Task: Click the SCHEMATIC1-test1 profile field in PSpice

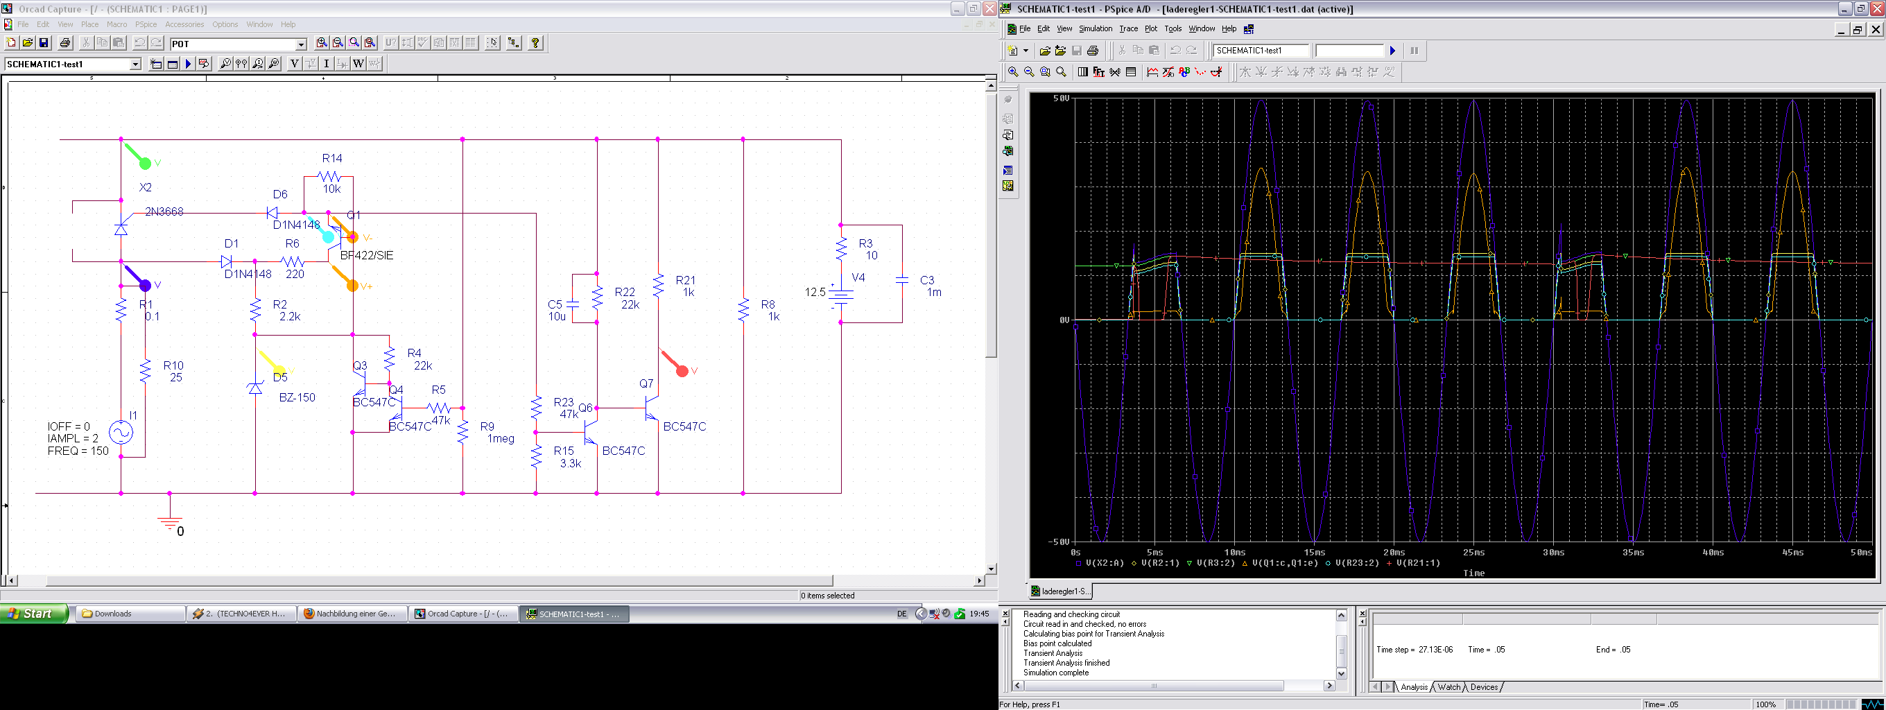Action: (1261, 51)
